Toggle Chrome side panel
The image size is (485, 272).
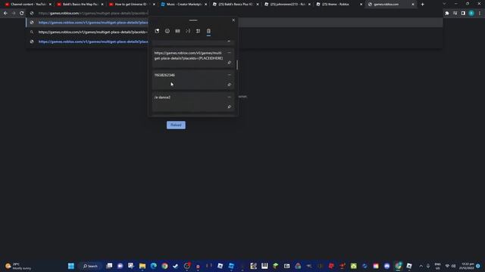(463, 14)
